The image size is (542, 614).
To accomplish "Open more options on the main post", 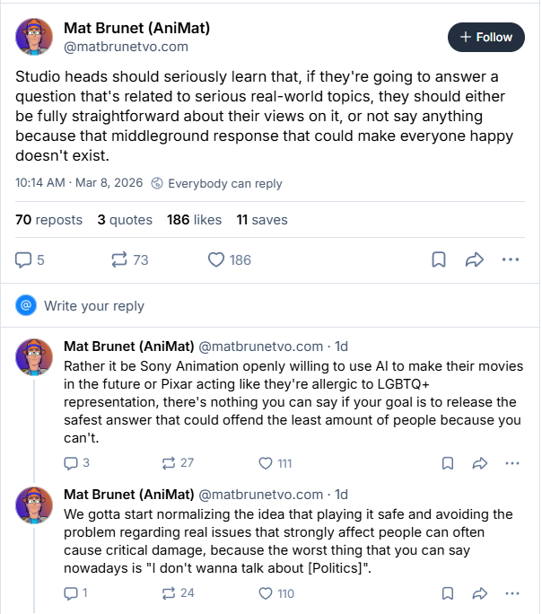I will click(x=511, y=259).
